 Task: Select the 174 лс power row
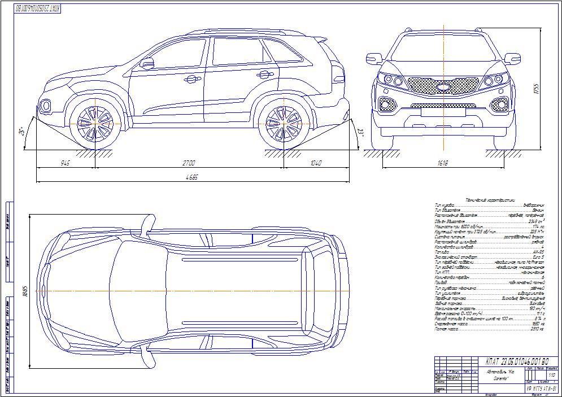[x=489, y=226]
